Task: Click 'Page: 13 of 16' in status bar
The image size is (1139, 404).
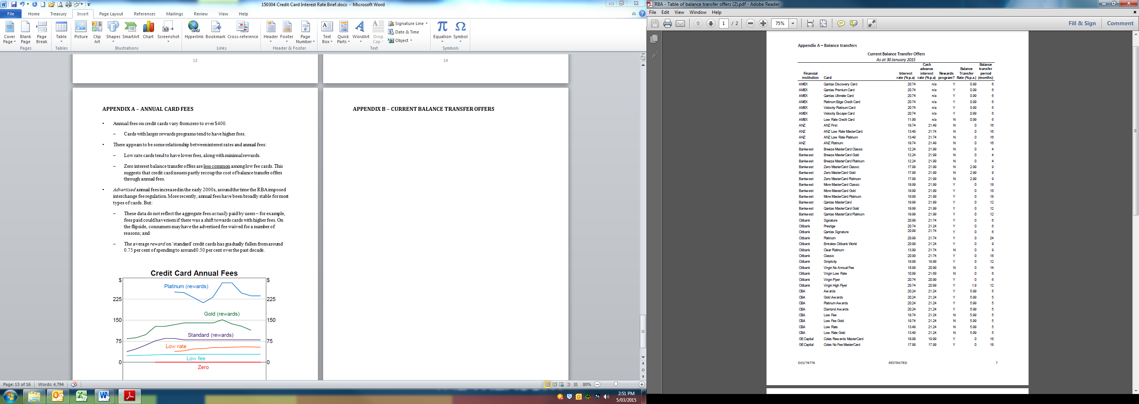Action: pyautogui.click(x=17, y=384)
